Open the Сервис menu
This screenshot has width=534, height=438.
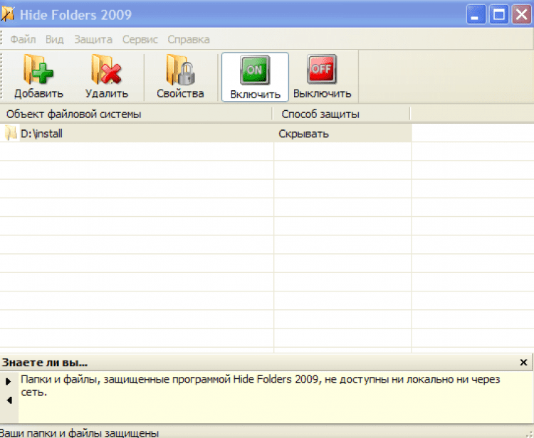[140, 39]
